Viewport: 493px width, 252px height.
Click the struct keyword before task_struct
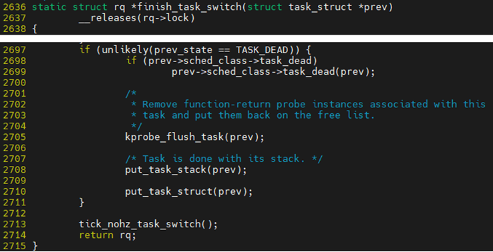(265, 7)
